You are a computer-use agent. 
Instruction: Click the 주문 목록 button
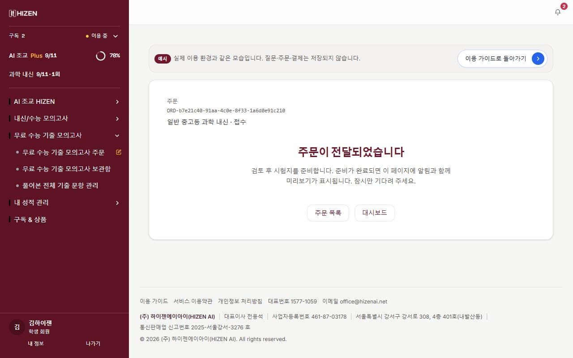[328, 213]
